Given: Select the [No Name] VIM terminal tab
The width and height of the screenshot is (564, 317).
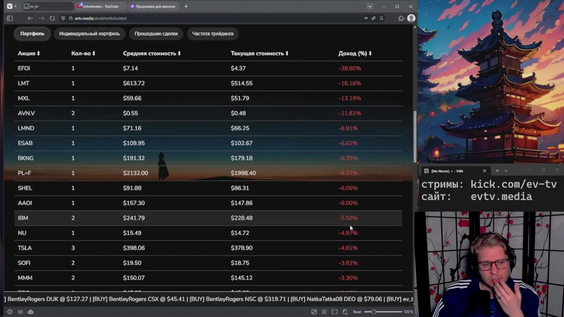Looking at the screenshot, I should point(456,171).
